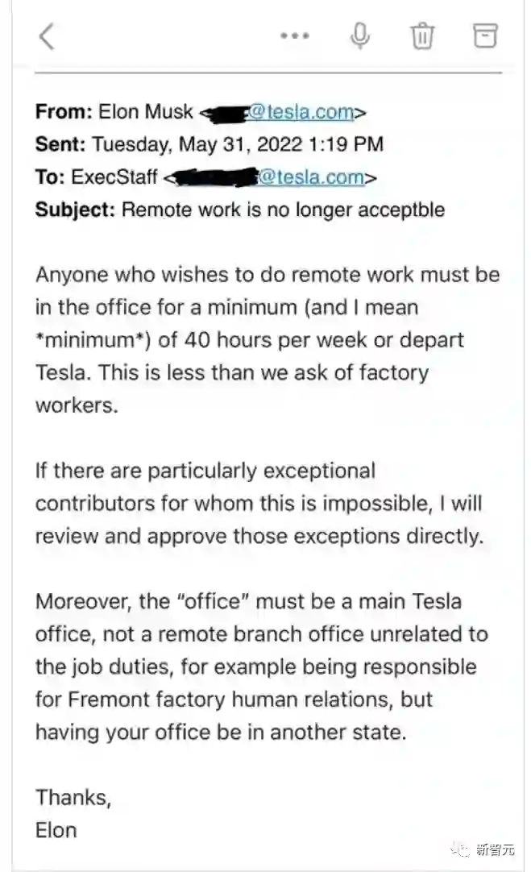531x872 pixels.
Task: Click the paragraph starting 'Anyone who wishes'
Action: 267,339
